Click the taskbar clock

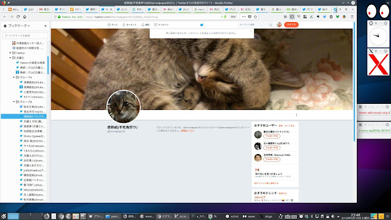[355, 216]
